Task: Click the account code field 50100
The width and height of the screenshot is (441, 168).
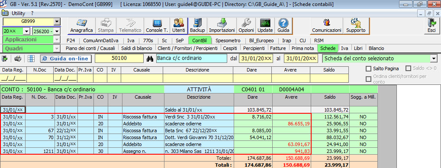Action: (x=119, y=59)
